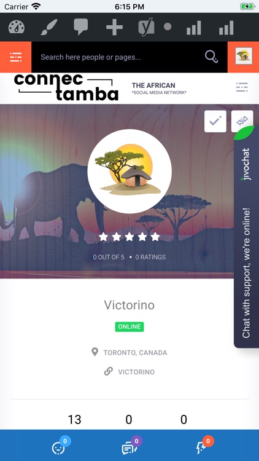Screen dimensions: 259x461
Task: Click the magnifier search icon
Action: tap(211, 57)
